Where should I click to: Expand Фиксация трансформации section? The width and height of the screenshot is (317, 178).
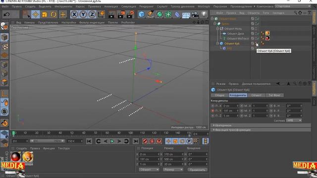pos(261,130)
